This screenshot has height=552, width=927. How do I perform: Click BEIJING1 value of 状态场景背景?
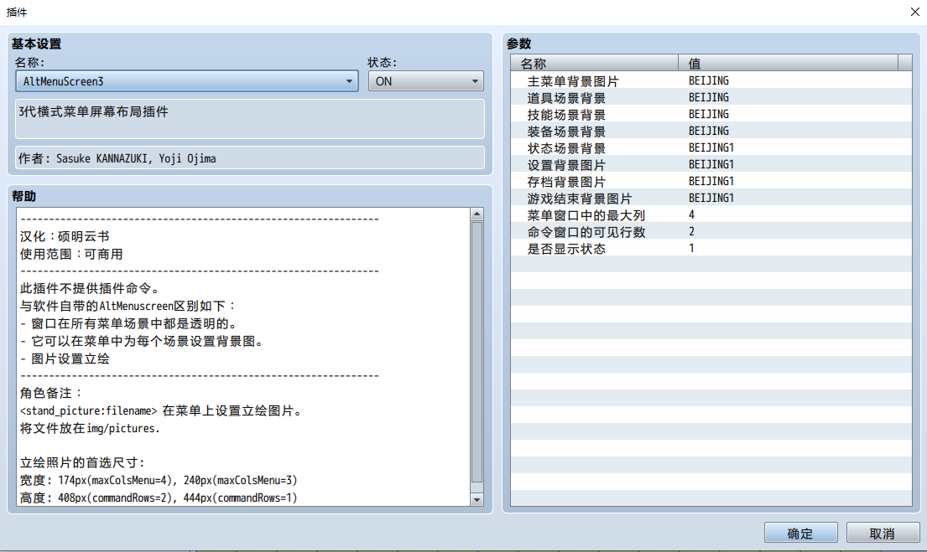point(711,147)
